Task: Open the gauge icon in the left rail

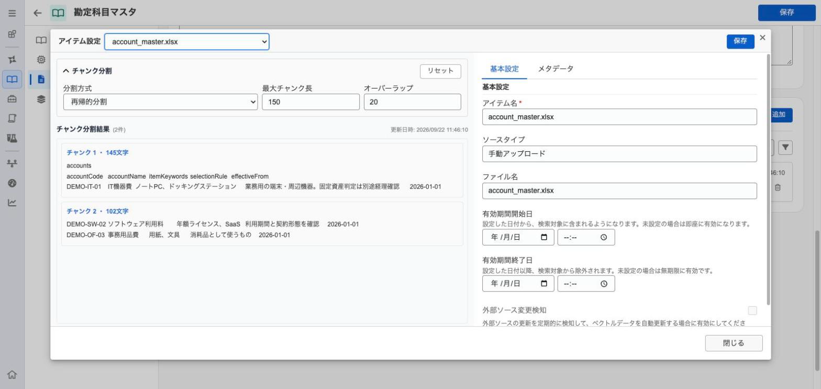Action: tap(12, 183)
